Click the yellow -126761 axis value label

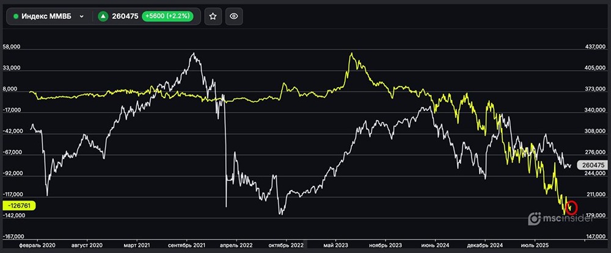click(19, 205)
